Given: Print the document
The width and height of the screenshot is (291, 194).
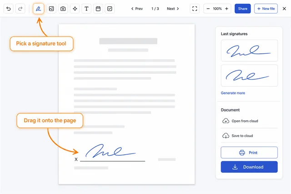Looking at the screenshot, I should point(249,153).
